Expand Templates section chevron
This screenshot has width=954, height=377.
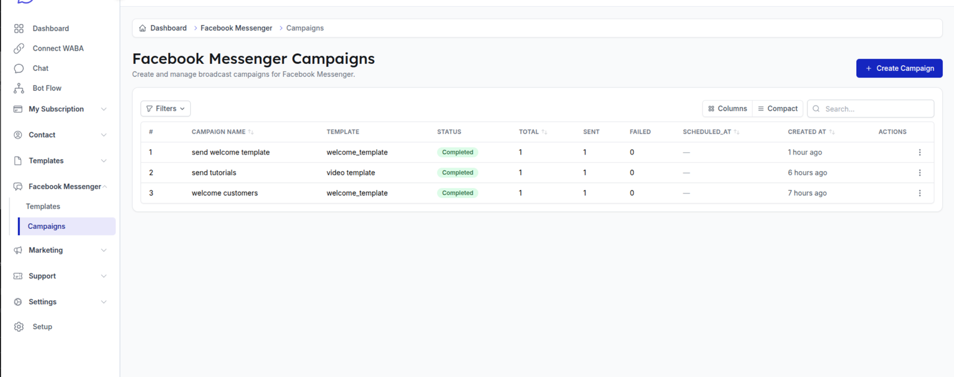click(x=104, y=161)
